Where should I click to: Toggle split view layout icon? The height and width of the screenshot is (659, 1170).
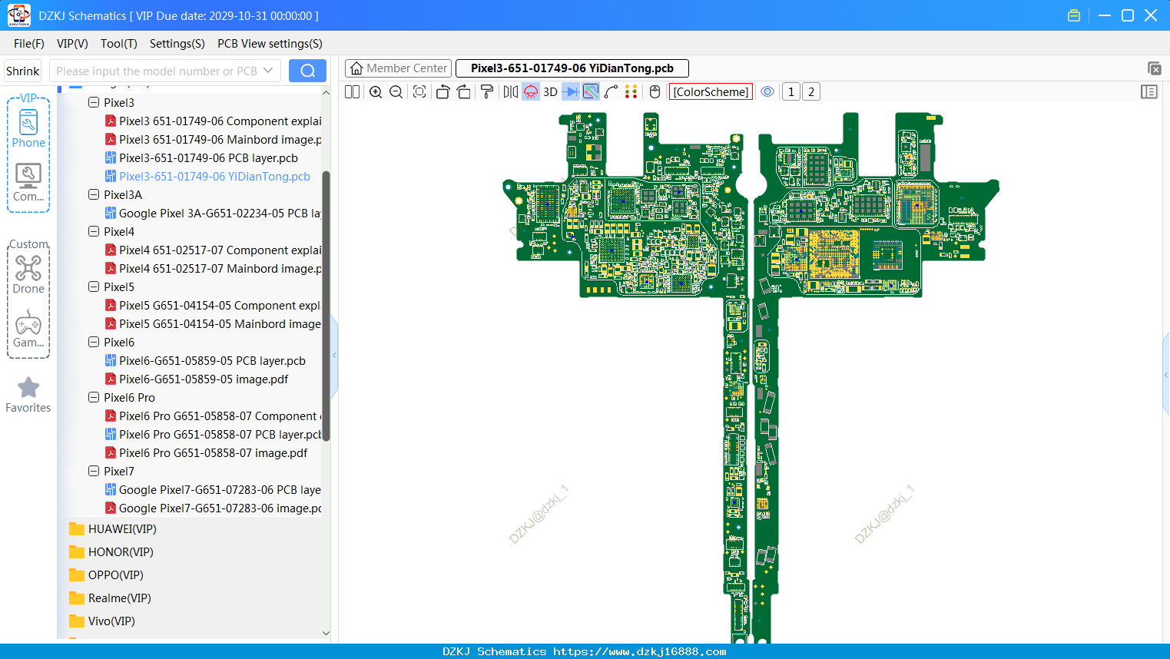click(353, 92)
